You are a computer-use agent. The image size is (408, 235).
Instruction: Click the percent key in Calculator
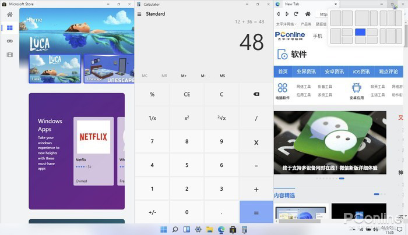click(x=152, y=94)
